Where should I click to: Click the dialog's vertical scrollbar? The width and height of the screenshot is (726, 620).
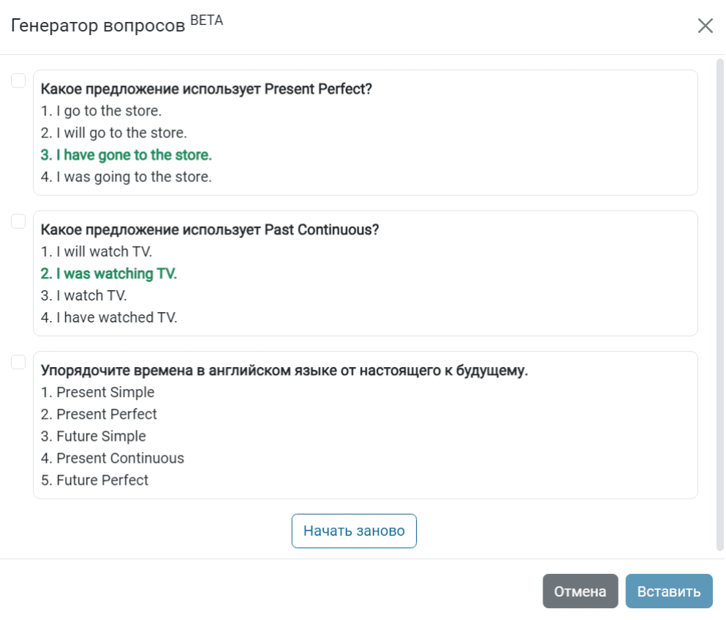tap(720, 305)
